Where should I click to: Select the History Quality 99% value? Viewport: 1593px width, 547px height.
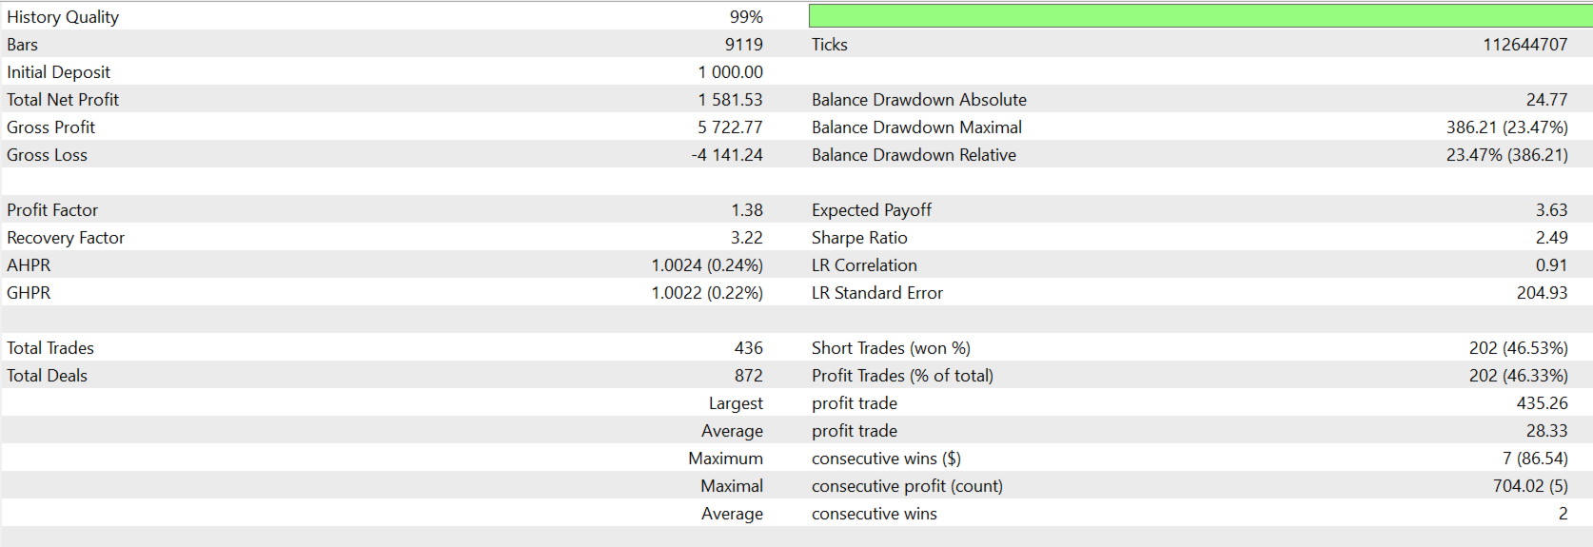(746, 17)
